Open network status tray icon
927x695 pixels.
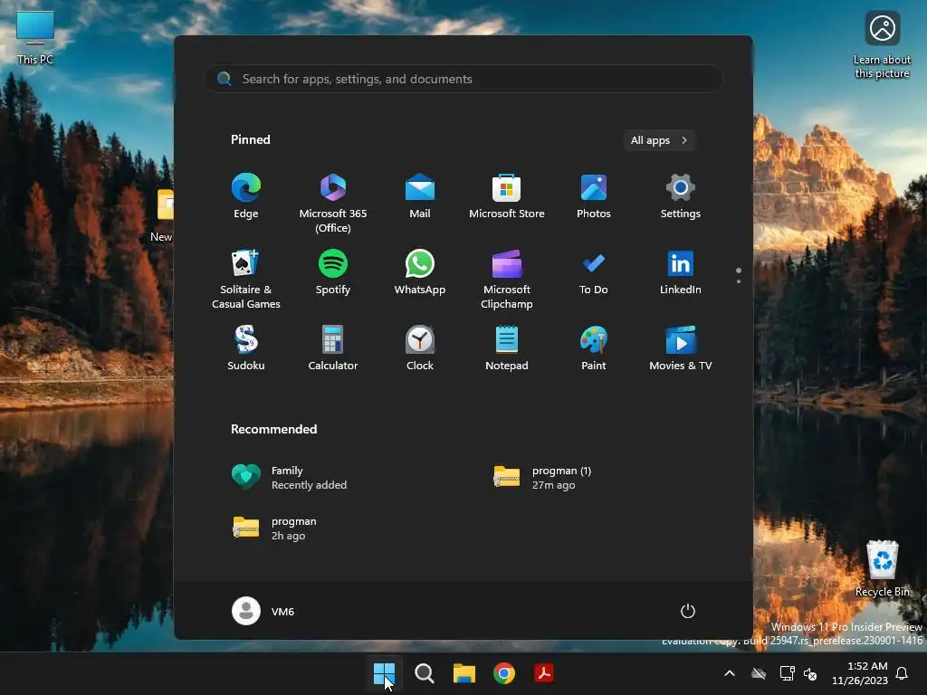788,673
